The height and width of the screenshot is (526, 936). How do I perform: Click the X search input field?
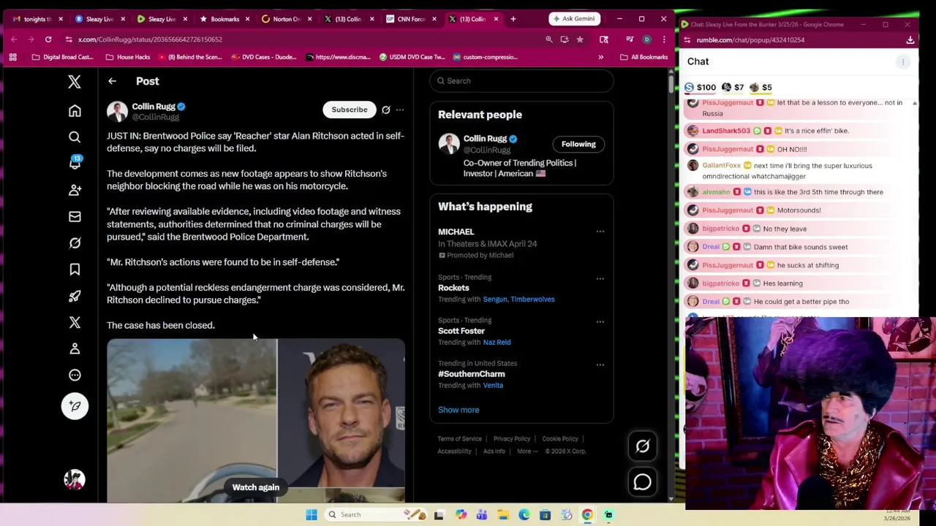pyautogui.click(x=521, y=81)
